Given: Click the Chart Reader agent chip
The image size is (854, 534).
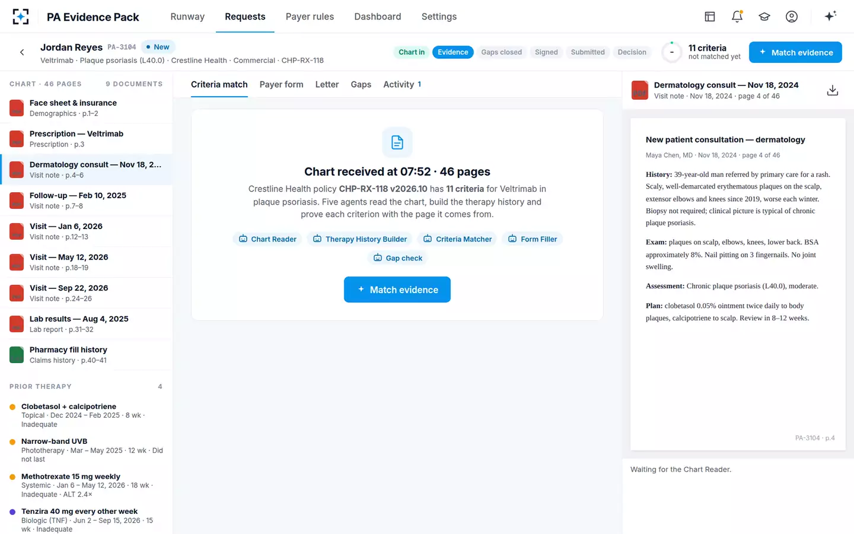Looking at the screenshot, I should [267, 239].
